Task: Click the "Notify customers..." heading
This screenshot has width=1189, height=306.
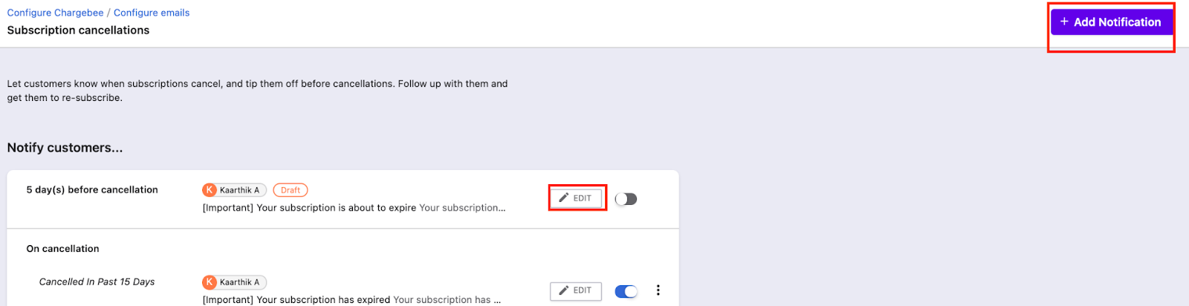Action: [65, 148]
